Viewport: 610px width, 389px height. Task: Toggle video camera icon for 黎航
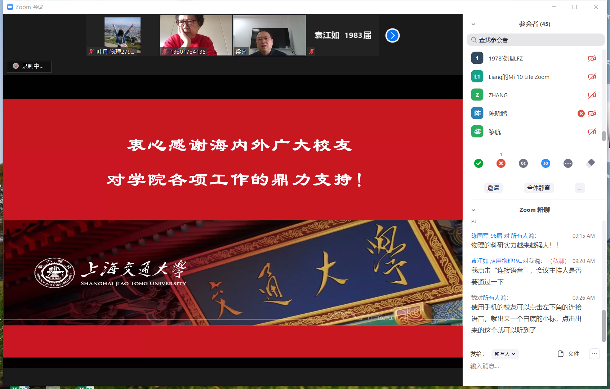(x=592, y=132)
